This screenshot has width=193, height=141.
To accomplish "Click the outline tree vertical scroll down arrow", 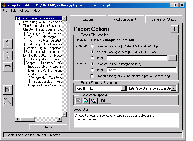I will [x=64, y=115].
